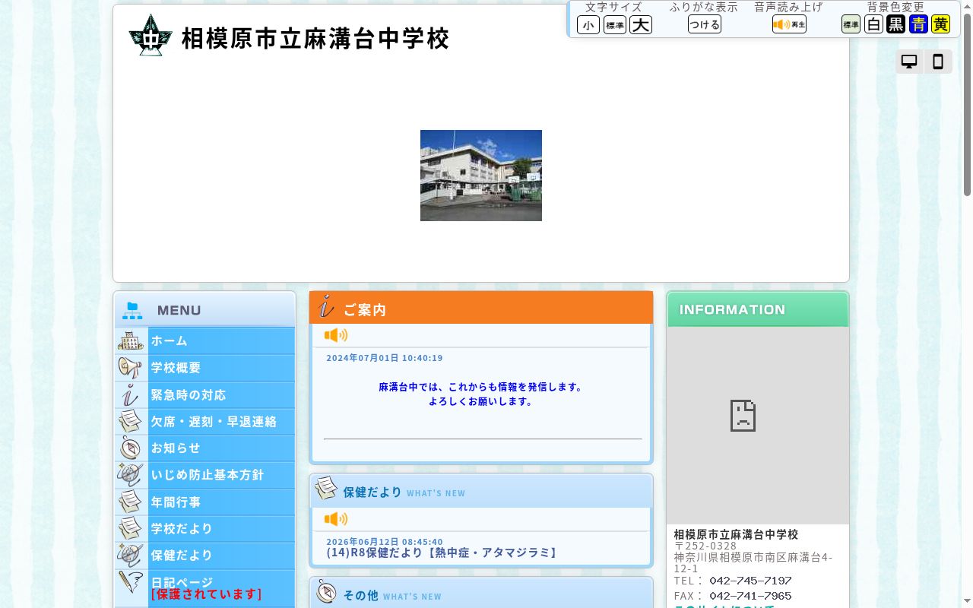
Task: Switch to mobile phone view icon
Action: point(938,62)
